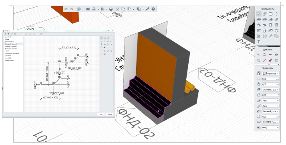Open the 'Вверху сл' alignment dropdown

(x=271, y=74)
